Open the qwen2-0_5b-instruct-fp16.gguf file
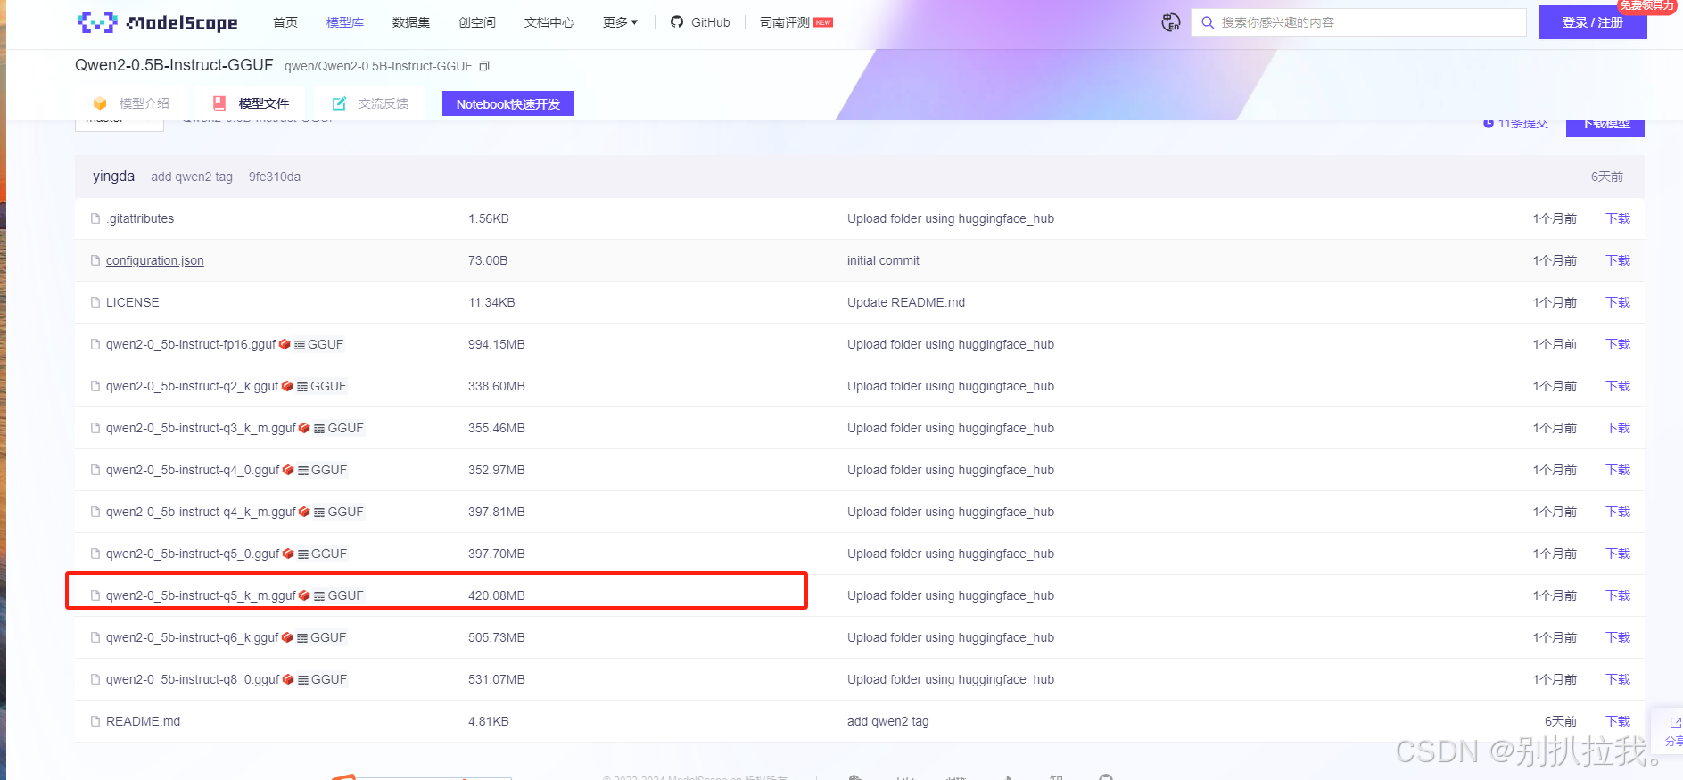Image resolution: width=1683 pixels, height=780 pixels. tap(191, 344)
